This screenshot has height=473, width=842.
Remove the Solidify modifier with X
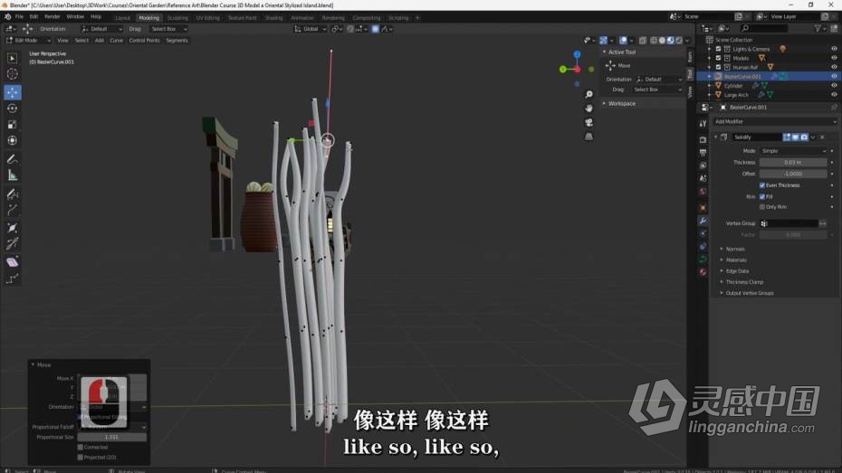pyautogui.click(x=822, y=137)
